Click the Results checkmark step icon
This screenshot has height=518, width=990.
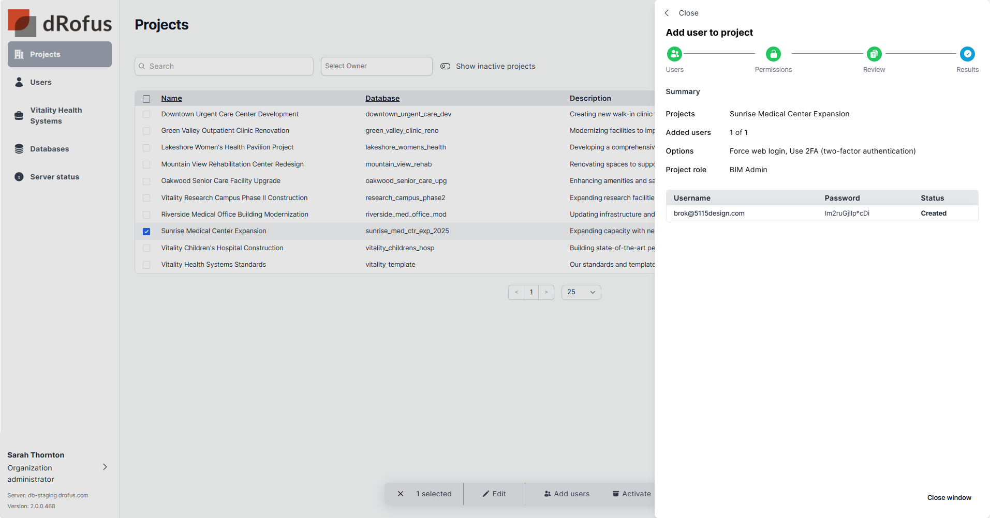click(967, 54)
